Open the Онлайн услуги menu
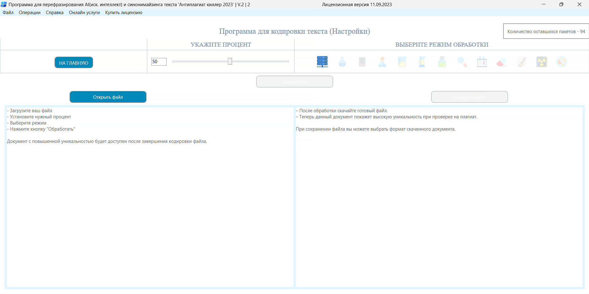 pyautogui.click(x=84, y=13)
